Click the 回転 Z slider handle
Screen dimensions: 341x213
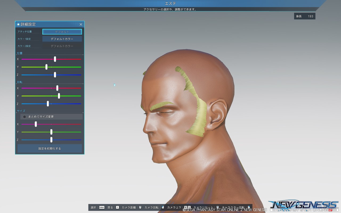click(x=48, y=104)
